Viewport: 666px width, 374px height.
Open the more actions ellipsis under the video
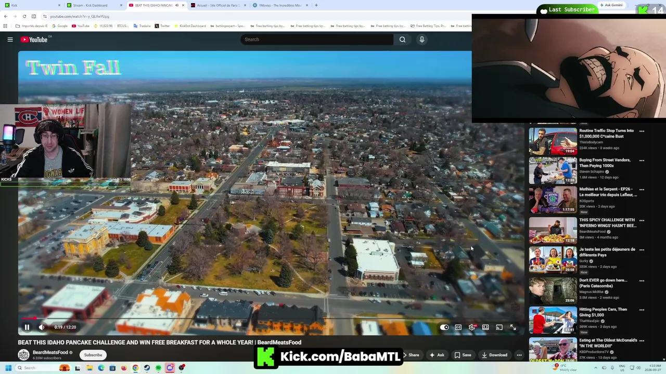pos(519,355)
